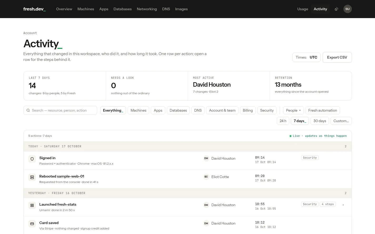Click the DH avatar in Signed in row
The image size is (375, 234).
[x=206, y=158]
